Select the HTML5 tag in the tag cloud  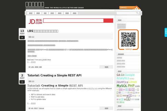[x=132, y=79]
